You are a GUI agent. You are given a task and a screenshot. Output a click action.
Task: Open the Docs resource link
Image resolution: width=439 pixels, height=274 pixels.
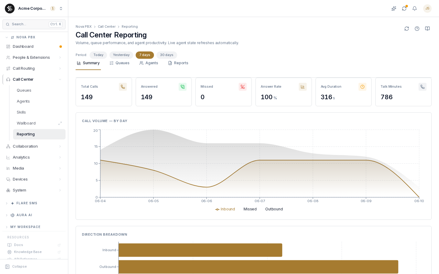point(34,245)
